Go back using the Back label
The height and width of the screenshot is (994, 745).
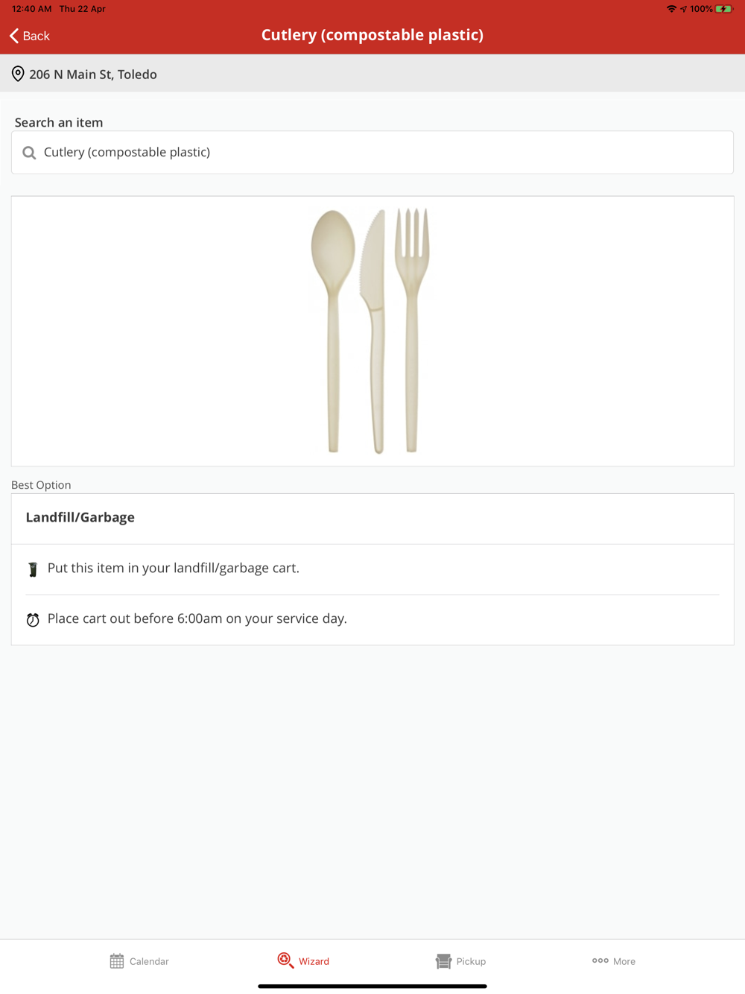tap(37, 36)
